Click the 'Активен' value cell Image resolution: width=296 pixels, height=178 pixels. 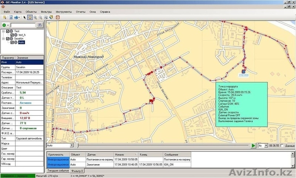pyautogui.click(x=30, y=103)
